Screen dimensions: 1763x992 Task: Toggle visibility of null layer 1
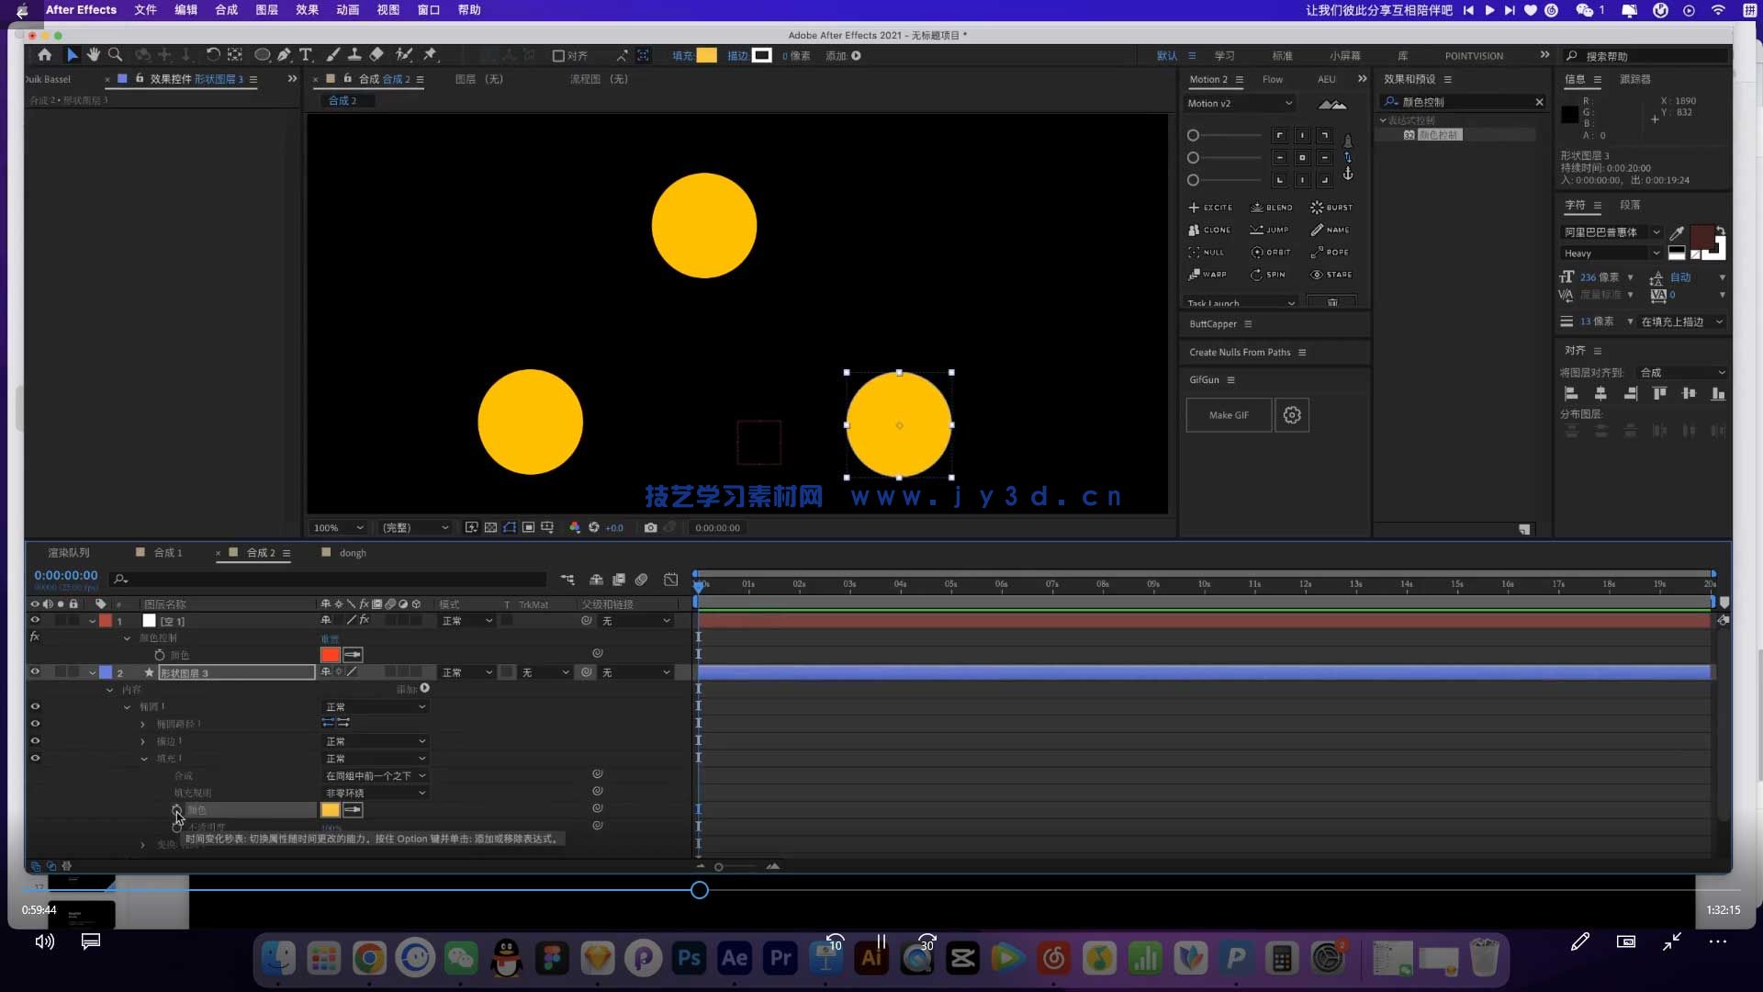pos(35,621)
